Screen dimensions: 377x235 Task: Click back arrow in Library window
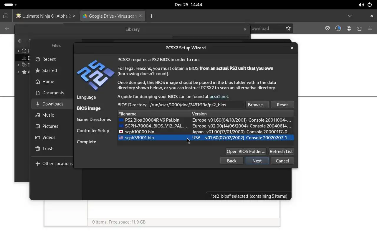click(x=20, y=41)
